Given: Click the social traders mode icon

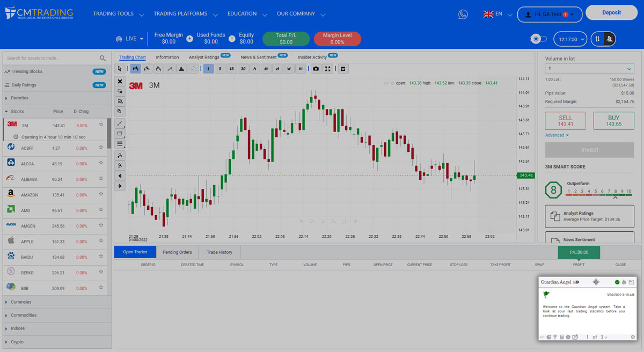Looking at the screenshot, I should 610,39.
